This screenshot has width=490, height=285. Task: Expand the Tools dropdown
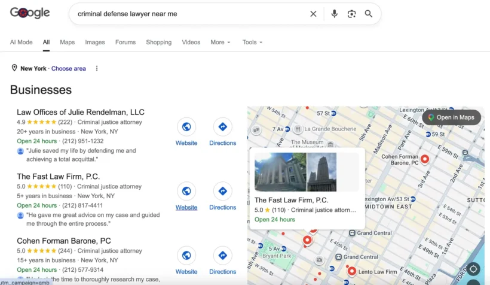[252, 43]
